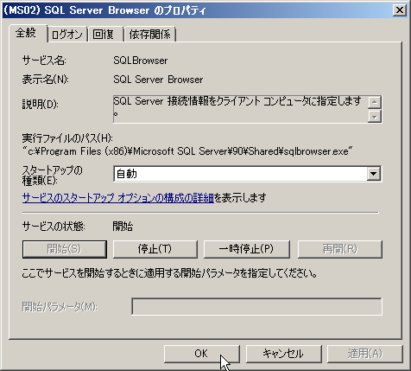Open the サービスのスタートアップ オプション link
Viewport: 411px width, 371px height.
click(118, 198)
